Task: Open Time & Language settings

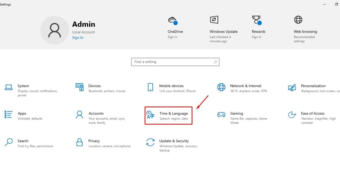Action: [168, 115]
